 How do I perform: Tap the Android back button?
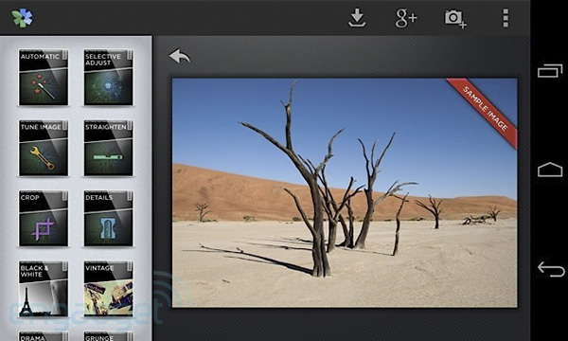(551, 269)
